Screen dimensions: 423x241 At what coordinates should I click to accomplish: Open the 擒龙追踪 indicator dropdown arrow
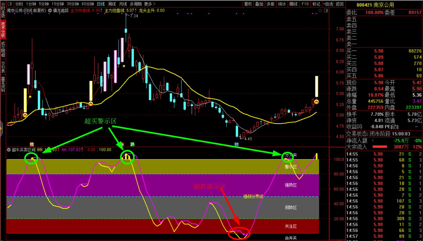(x=50, y=11)
